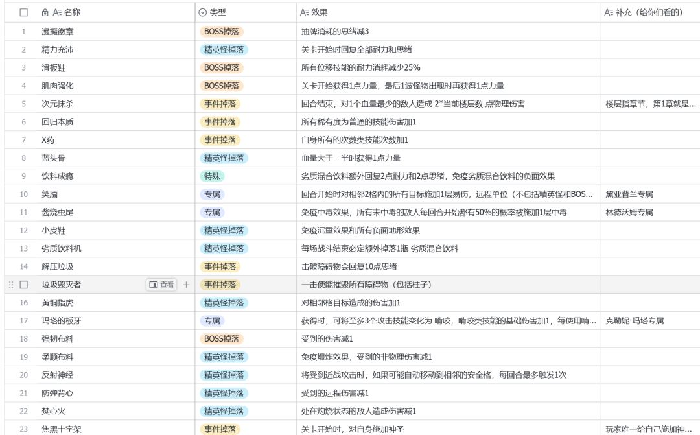The image size is (700, 435).
Task: Click the single-select type icon beside 类型
Action: coord(203,12)
